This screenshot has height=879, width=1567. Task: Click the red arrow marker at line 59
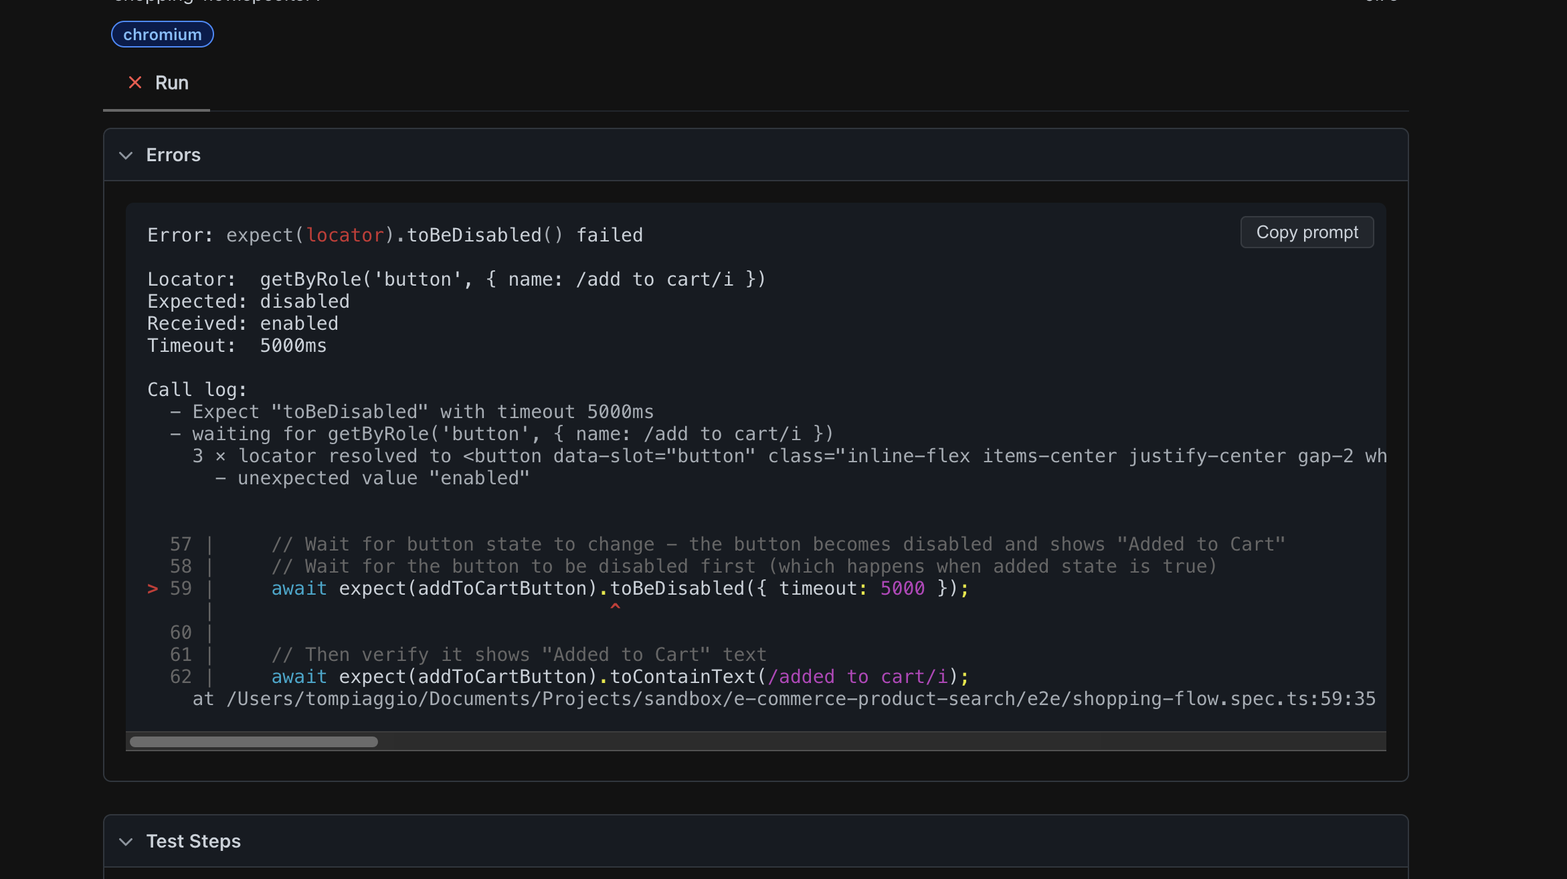(153, 589)
